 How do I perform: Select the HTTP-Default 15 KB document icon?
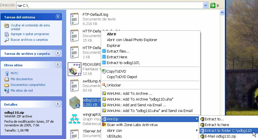[74, 36]
